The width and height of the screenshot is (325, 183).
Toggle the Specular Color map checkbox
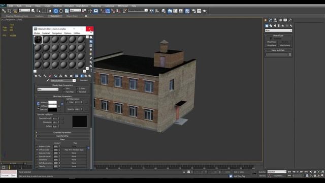(x=37, y=153)
